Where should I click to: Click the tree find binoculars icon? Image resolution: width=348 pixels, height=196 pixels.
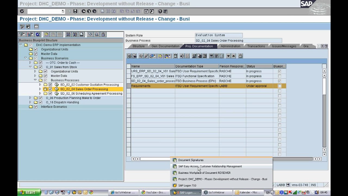pos(68,34)
